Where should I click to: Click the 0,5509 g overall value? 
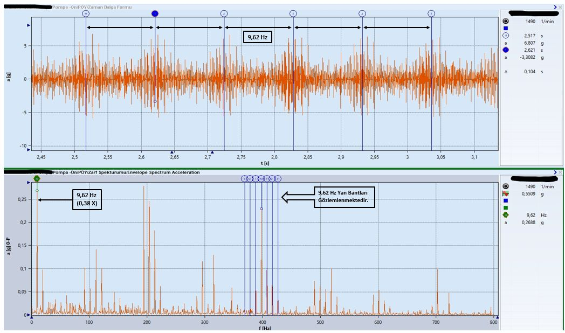tap(529, 193)
